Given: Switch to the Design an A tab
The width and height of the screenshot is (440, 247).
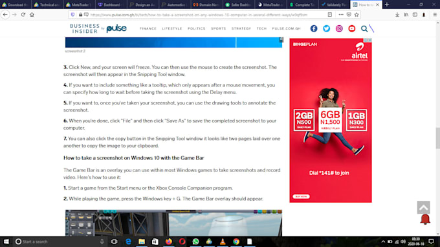Looking at the screenshot, I should [x=143, y=5].
